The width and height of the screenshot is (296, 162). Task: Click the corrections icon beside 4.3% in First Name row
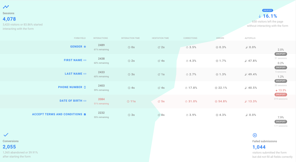pyautogui.click(x=187, y=61)
